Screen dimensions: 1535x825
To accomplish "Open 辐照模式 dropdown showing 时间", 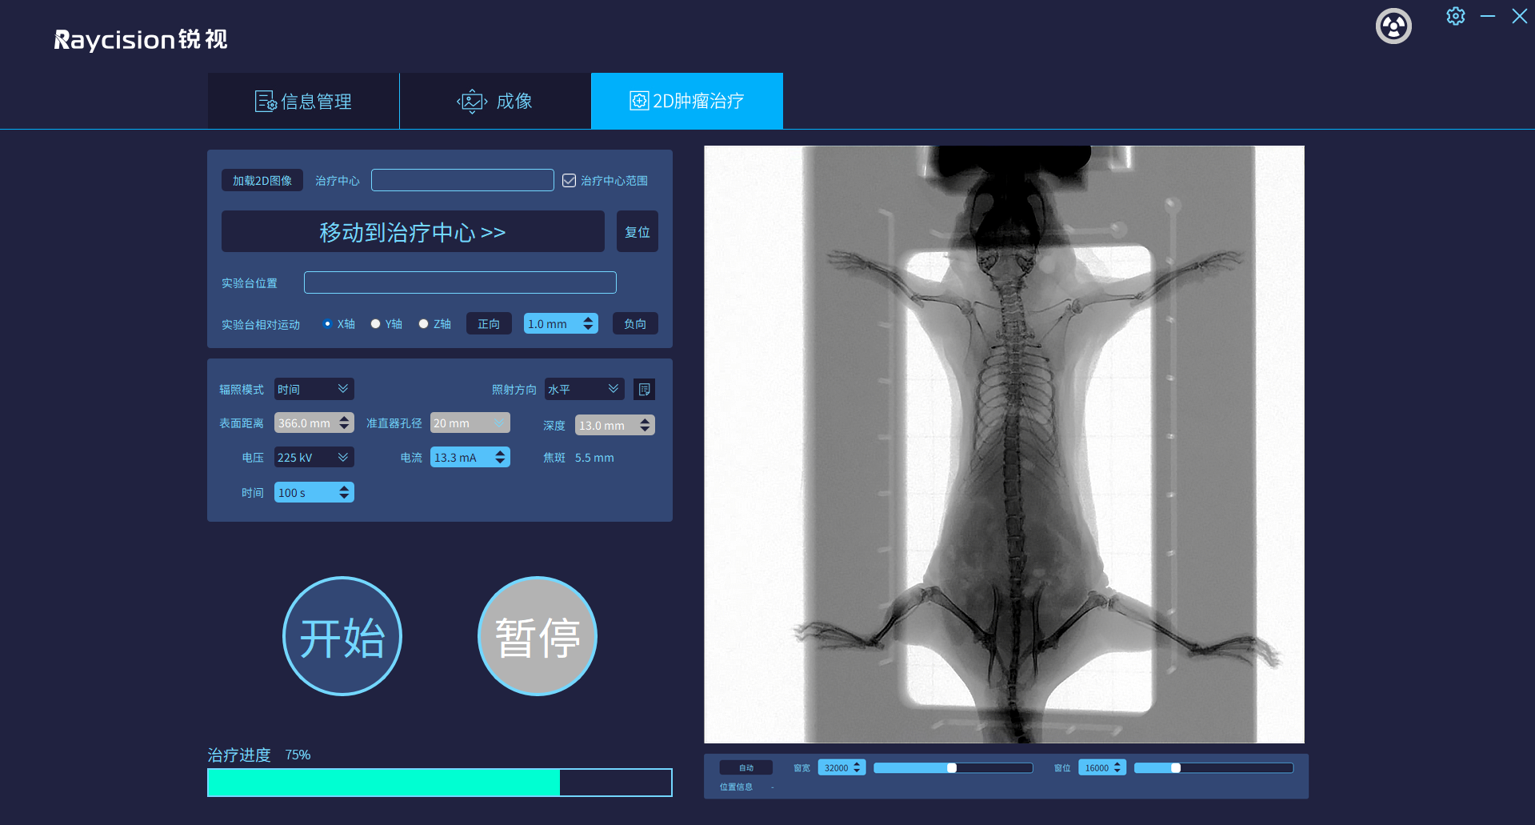I will [x=314, y=389].
